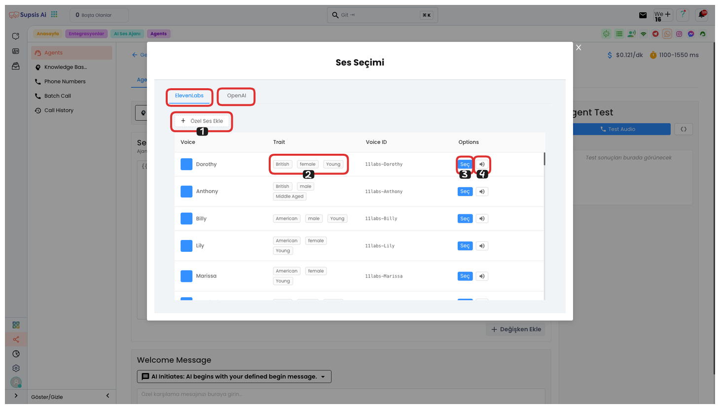This screenshot has width=720, height=409.
Task: Open the app grid icon beside Supsis AI
Action: 54,15
